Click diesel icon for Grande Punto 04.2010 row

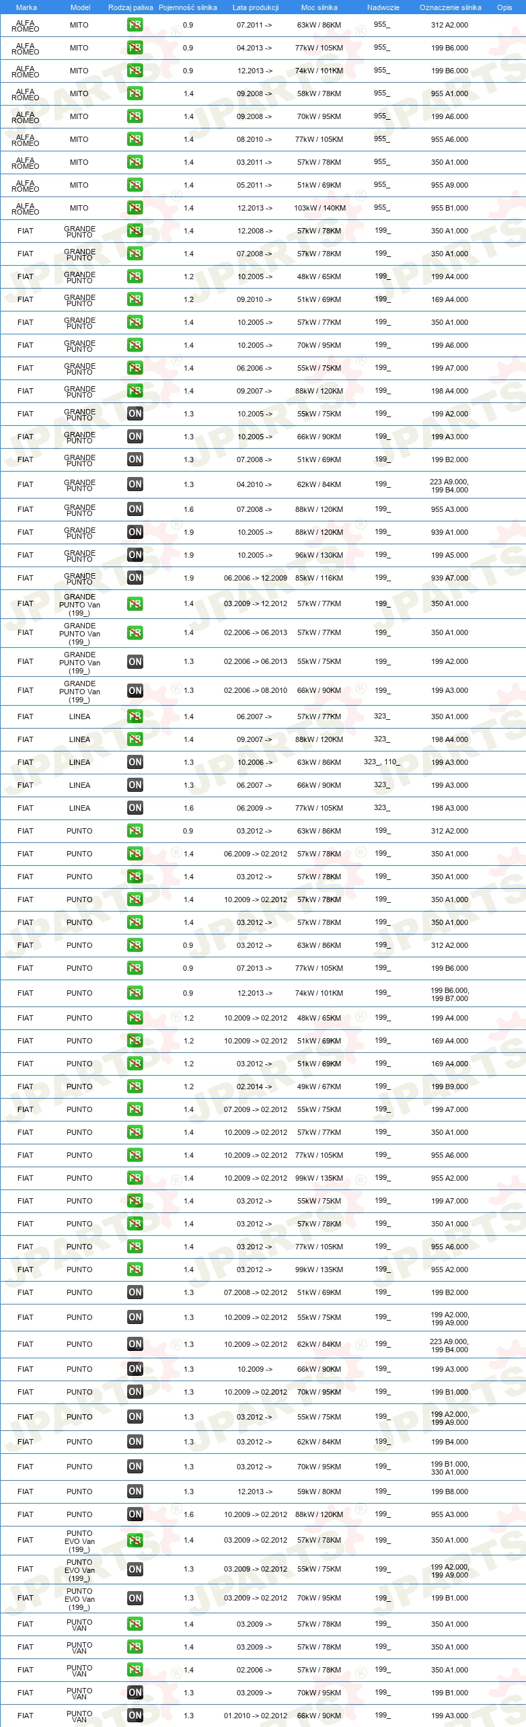(135, 484)
